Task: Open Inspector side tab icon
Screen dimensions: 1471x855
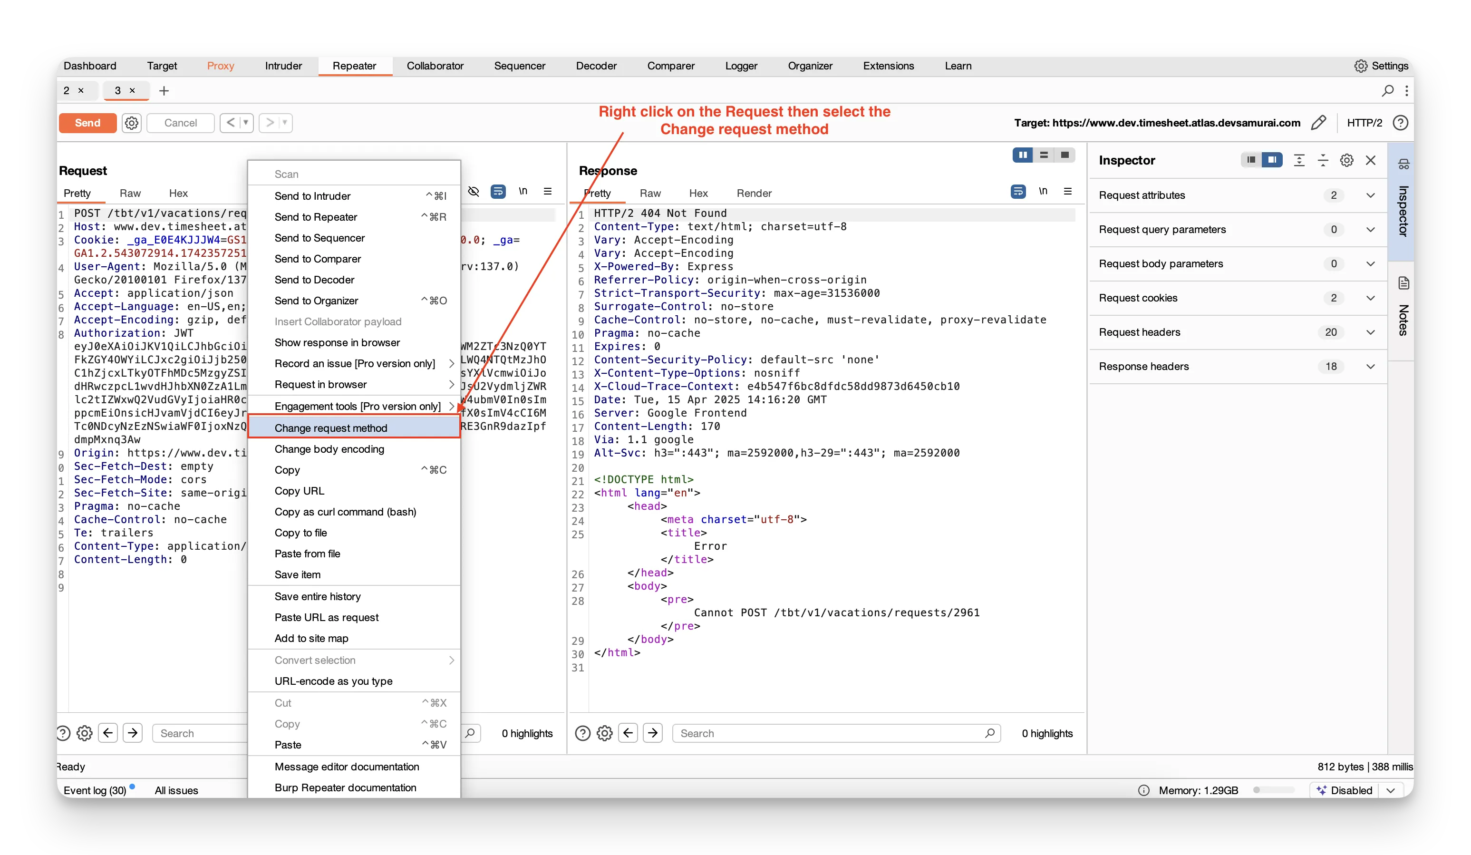Action: click(1403, 164)
